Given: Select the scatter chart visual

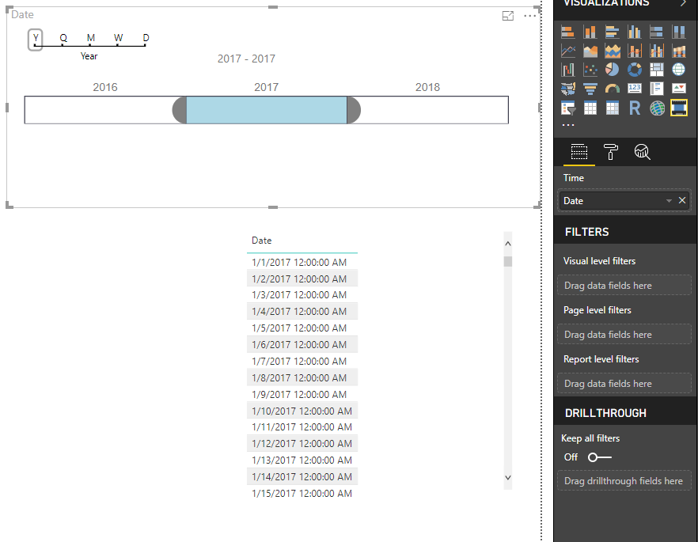Looking at the screenshot, I should pos(590,70).
